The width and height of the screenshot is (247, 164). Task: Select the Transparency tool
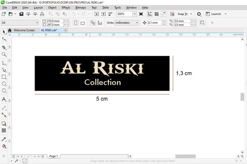4,130
